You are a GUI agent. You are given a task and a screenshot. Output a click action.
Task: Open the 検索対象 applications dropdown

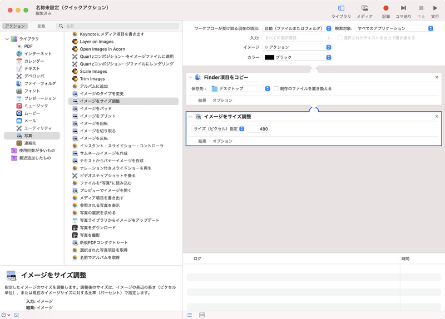pos(394,28)
